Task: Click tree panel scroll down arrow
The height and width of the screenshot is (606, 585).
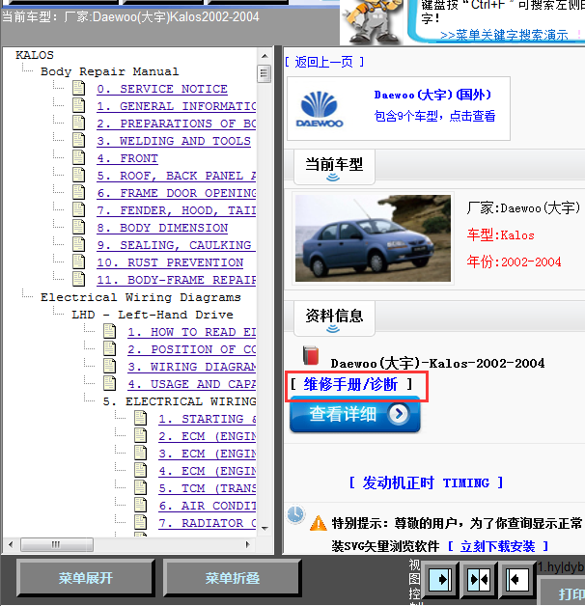Action: coord(265,528)
